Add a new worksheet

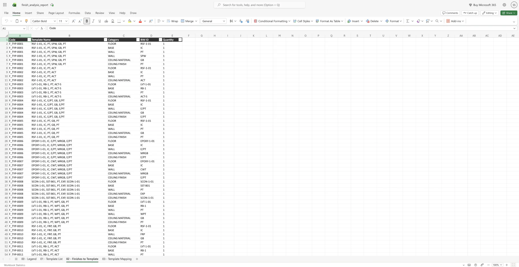click(137, 259)
